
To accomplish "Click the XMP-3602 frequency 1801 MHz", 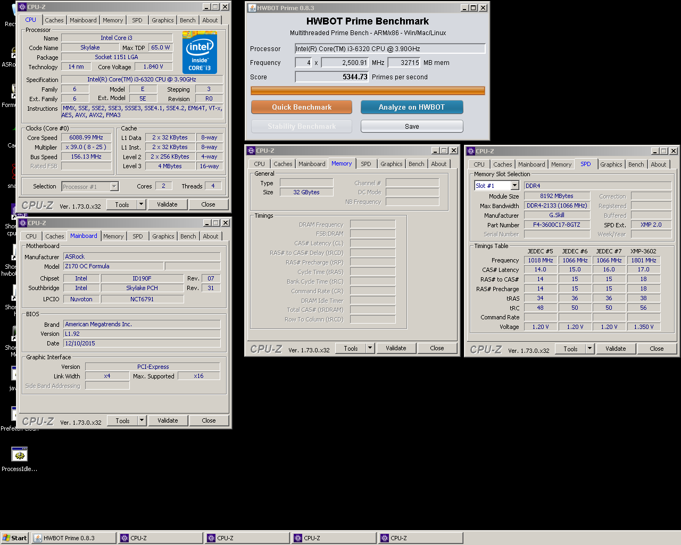I will tap(644, 260).
